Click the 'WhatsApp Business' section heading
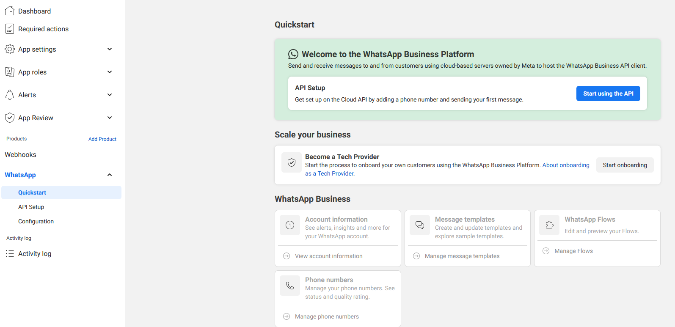The width and height of the screenshot is (675, 327). click(x=312, y=199)
